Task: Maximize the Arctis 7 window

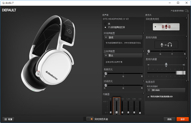Action: (x=178, y=3)
